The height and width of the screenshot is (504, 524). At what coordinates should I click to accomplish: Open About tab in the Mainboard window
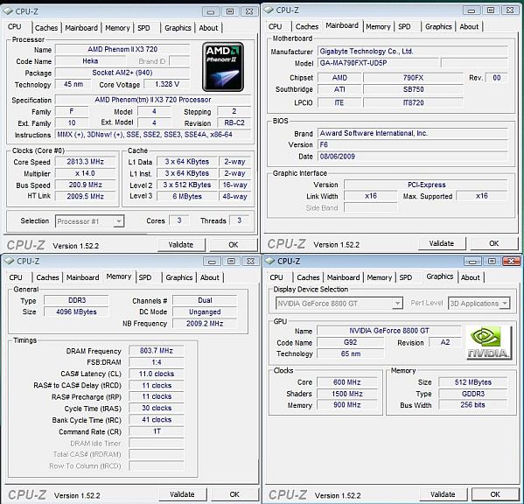click(x=469, y=26)
